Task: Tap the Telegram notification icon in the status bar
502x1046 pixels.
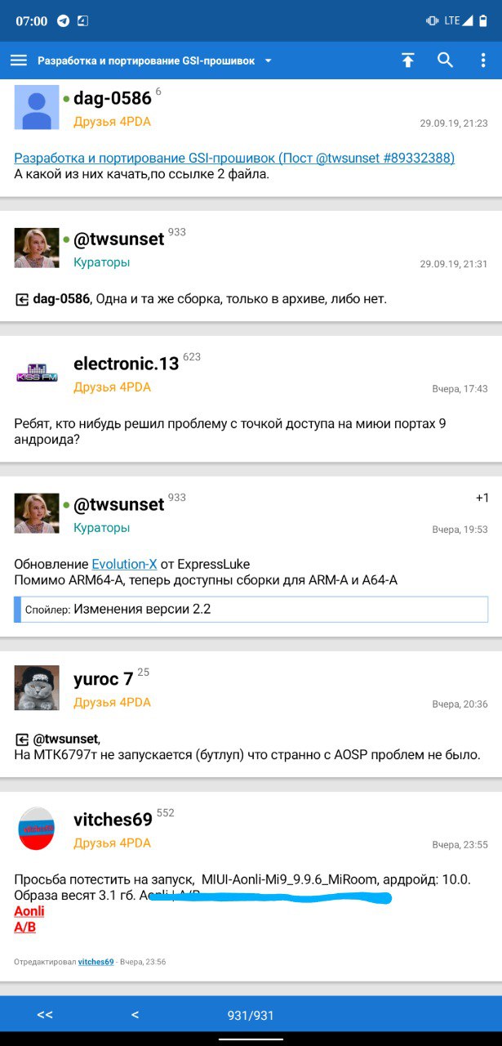Action: coord(63,21)
